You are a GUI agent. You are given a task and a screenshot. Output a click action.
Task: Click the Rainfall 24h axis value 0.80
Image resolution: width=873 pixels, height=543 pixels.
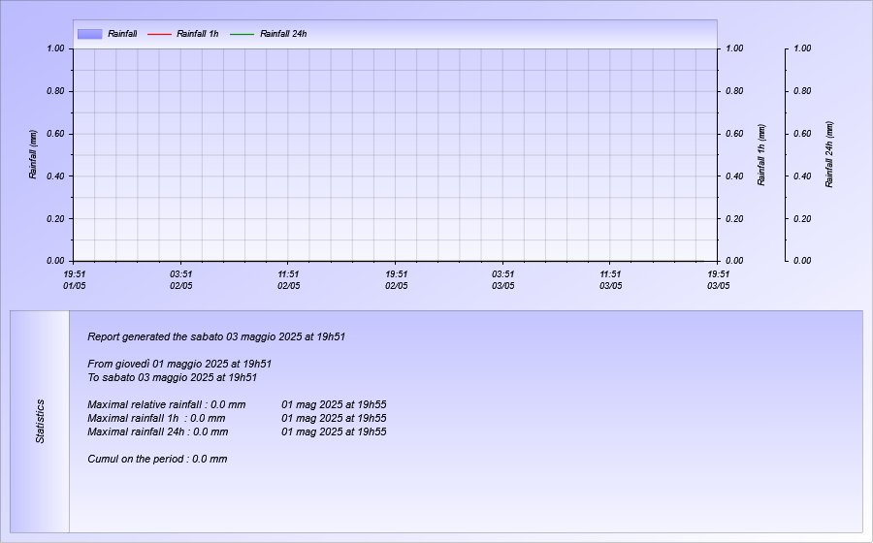(x=802, y=91)
